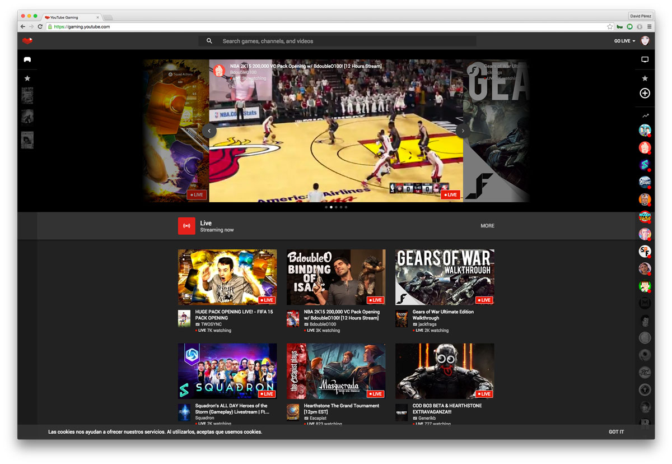Select the third carousel dot indicator
This screenshot has height=464, width=672.
coord(336,207)
